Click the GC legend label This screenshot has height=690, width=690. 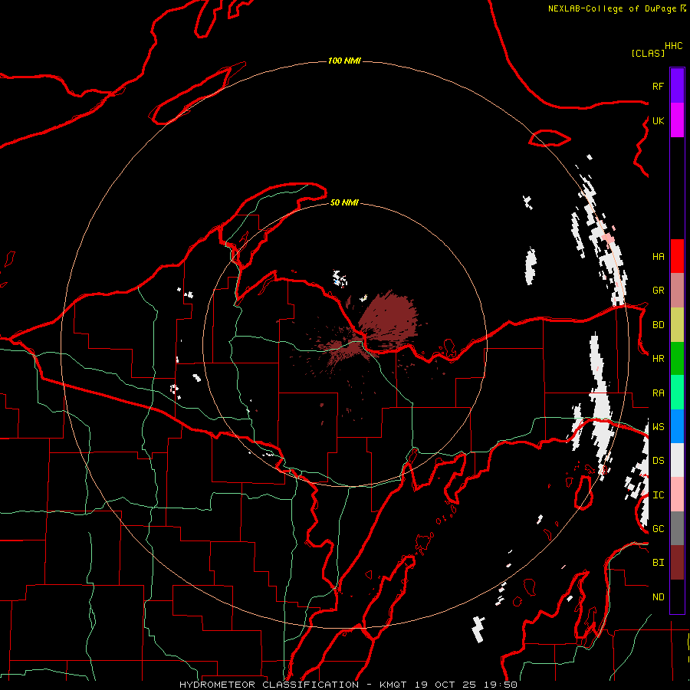[x=658, y=529]
